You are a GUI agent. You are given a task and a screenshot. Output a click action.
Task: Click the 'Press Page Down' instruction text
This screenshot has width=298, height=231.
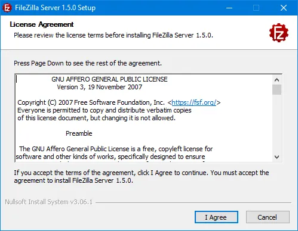tap(88, 63)
